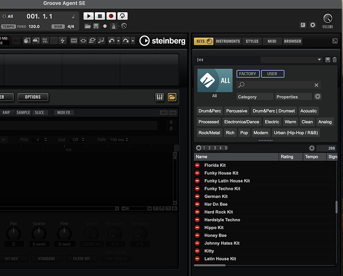
Task: Click the Redo arrow
Action: click(126, 41)
